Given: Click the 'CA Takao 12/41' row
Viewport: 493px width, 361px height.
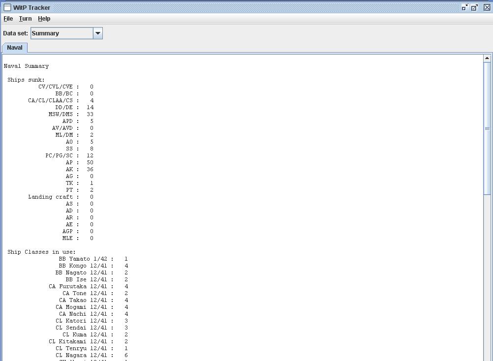Looking at the screenshot, I should [93, 301].
